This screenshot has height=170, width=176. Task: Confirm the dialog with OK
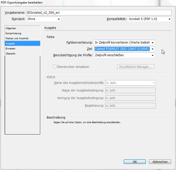pyautogui.click(x=135, y=162)
